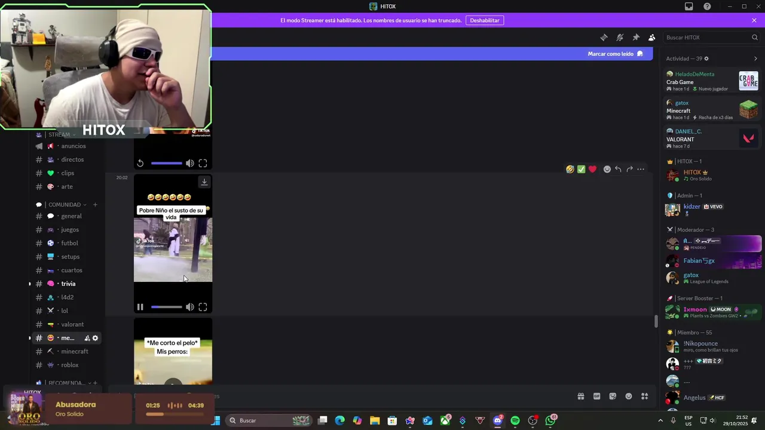Open the sticker picker icon

[613, 396]
